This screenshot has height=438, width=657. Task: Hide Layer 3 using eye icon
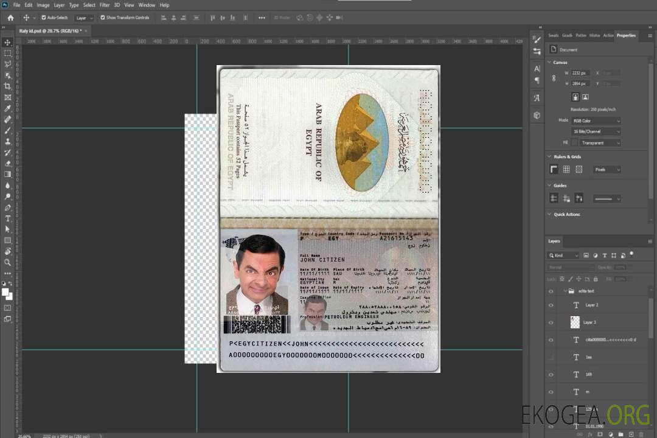coord(551,323)
